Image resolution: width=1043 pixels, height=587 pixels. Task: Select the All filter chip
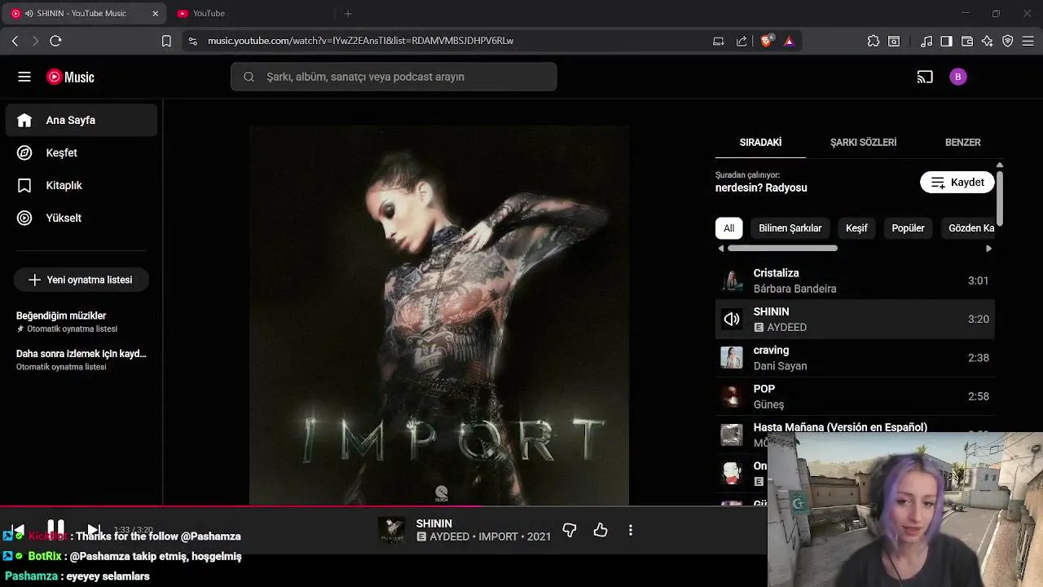point(728,228)
